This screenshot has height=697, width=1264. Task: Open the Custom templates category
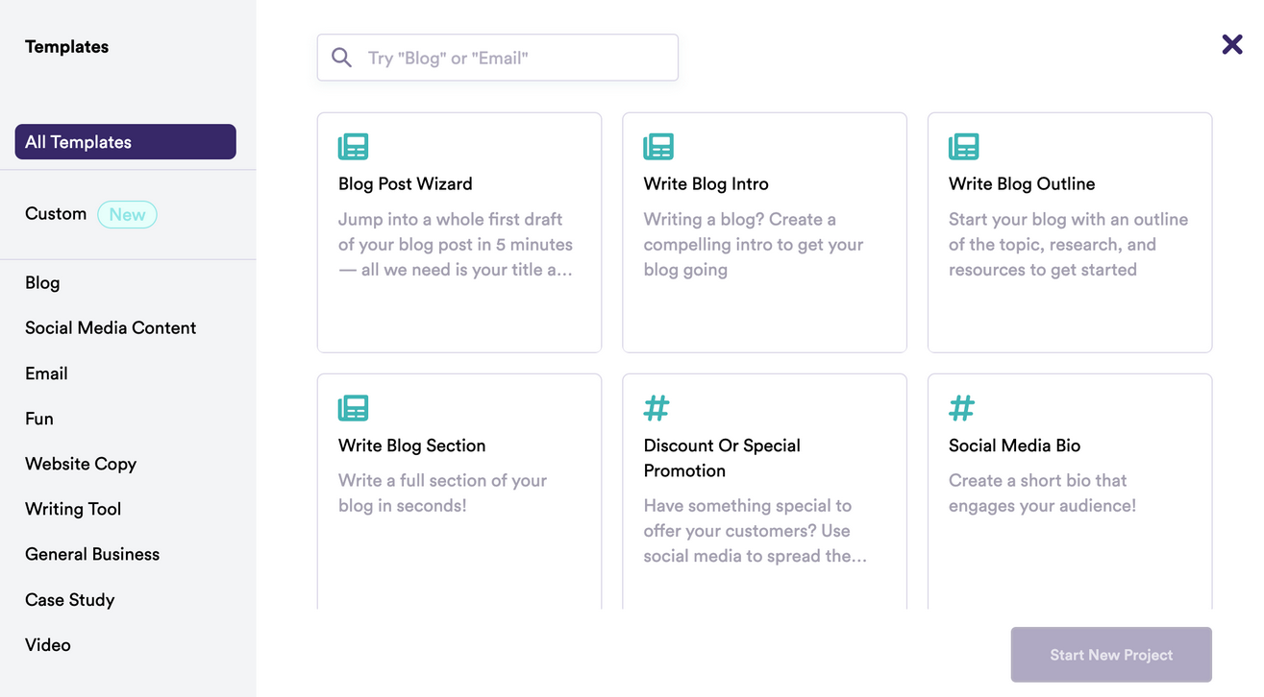pyautogui.click(x=56, y=214)
